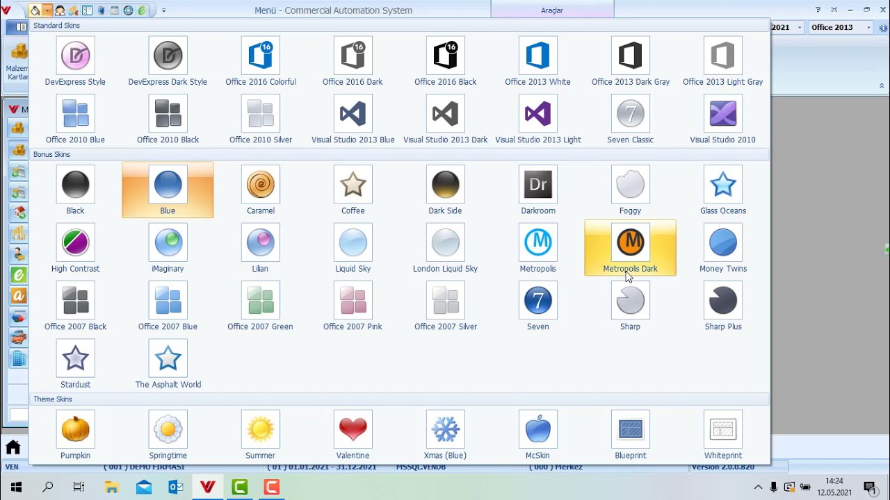Select the London Liquid Sky skin

(x=445, y=248)
